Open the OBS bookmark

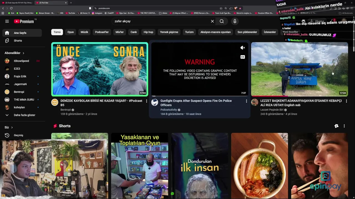(x=60, y=13)
